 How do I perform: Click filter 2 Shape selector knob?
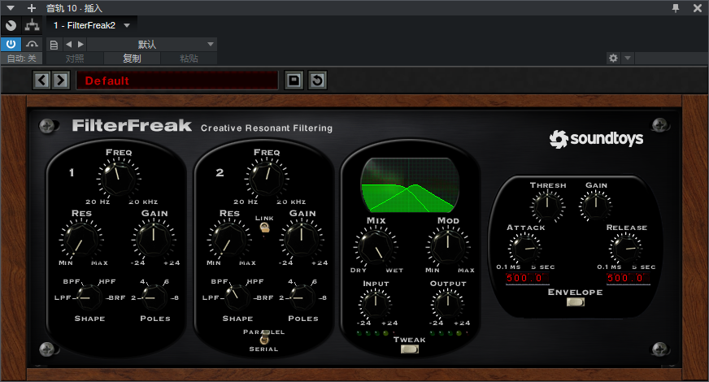point(237,298)
